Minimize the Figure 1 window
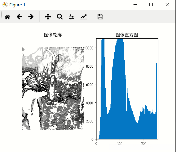This screenshot has width=176, height=152. (135, 5)
